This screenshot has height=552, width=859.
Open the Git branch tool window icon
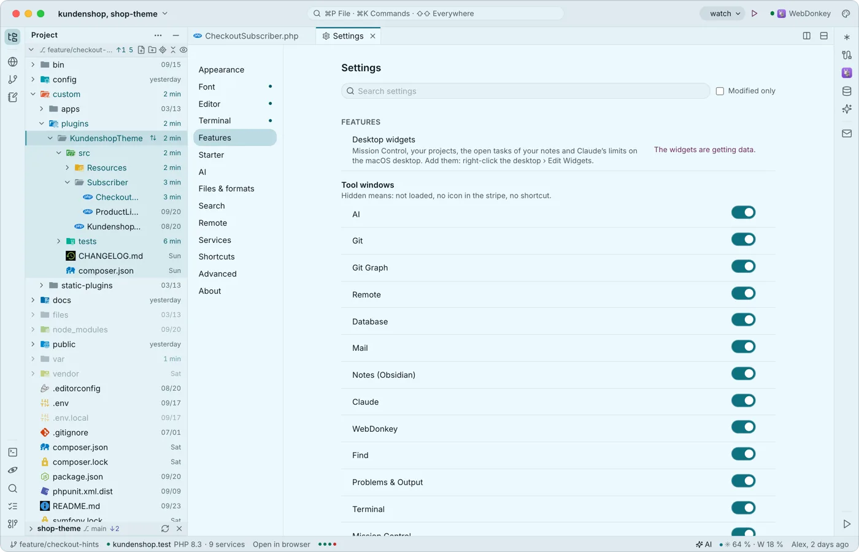pyautogui.click(x=13, y=79)
